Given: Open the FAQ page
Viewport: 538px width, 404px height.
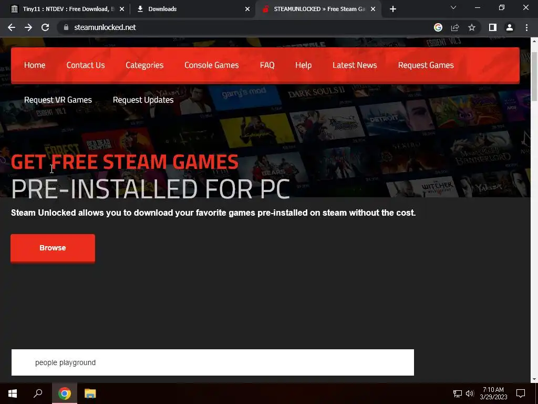Looking at the screenshot, I should click(x=267, y=65).
